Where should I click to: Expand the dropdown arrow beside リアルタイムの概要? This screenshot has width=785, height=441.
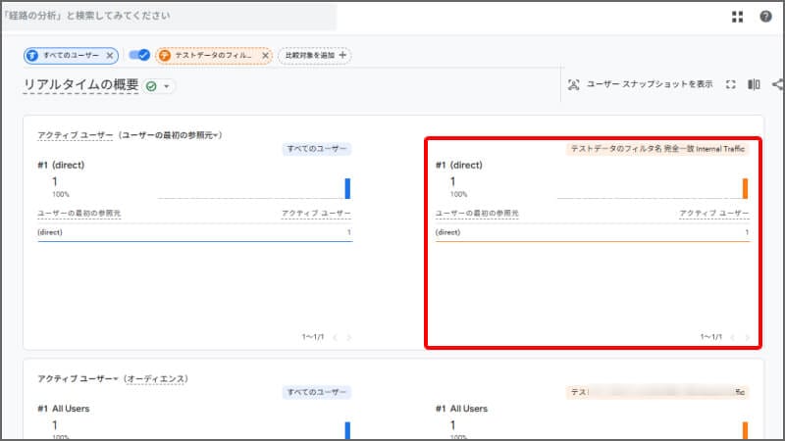click(x=167, y=86)
